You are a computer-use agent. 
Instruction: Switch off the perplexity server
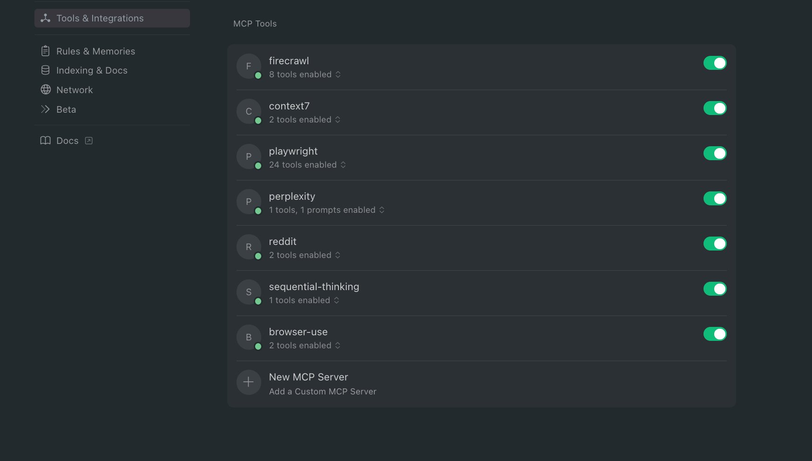715,198
